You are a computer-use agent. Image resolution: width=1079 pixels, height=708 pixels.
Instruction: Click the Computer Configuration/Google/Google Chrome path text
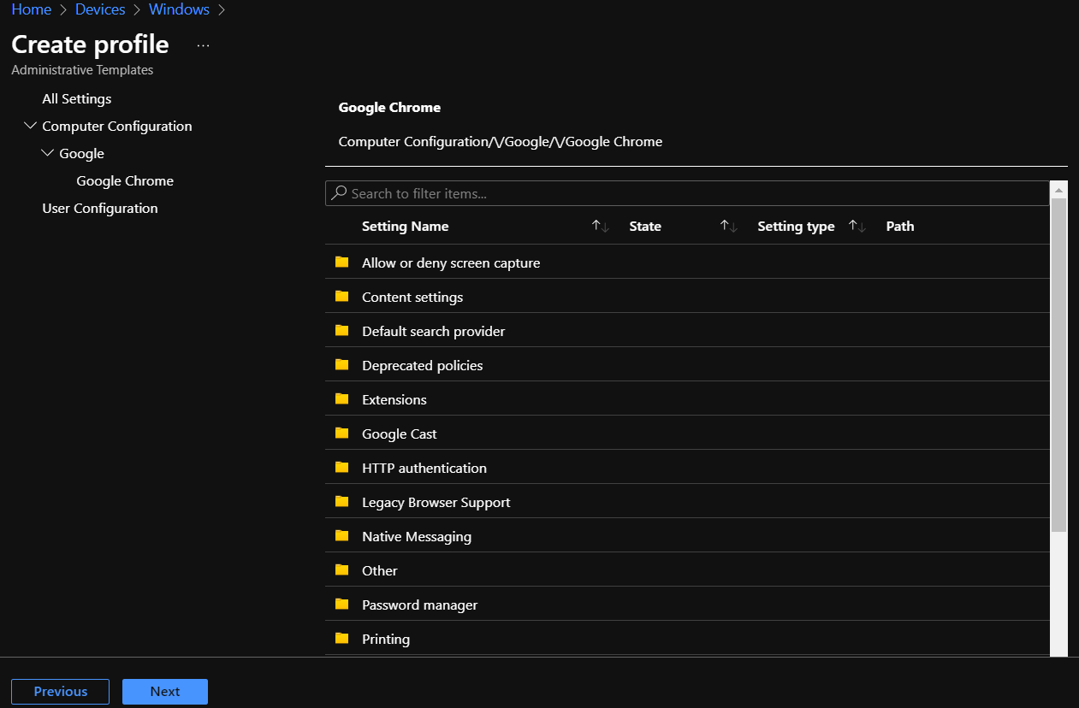(501, 142)
